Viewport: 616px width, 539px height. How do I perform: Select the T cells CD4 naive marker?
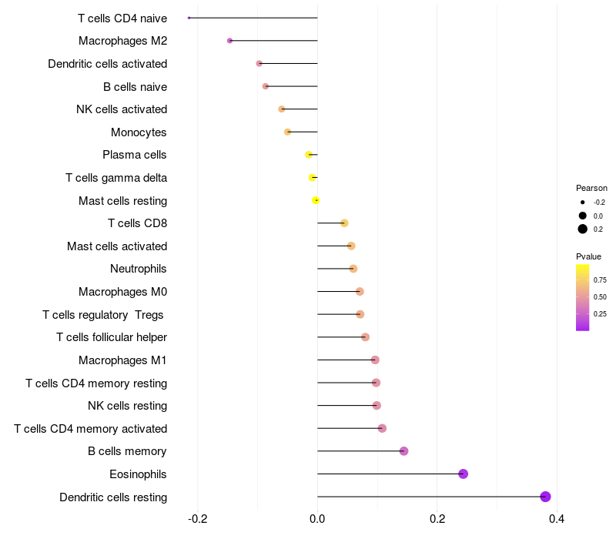189,18
